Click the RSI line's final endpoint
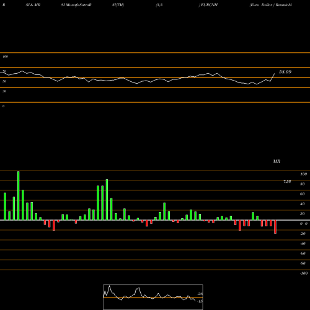This screenshot has height=310, width=310. pos(275,74)
